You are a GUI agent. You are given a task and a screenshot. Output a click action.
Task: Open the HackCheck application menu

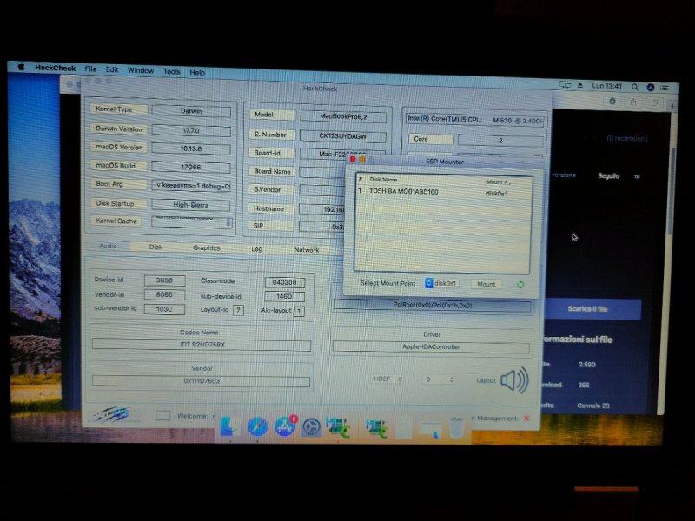pyautogui.click(x=55, y=68)
